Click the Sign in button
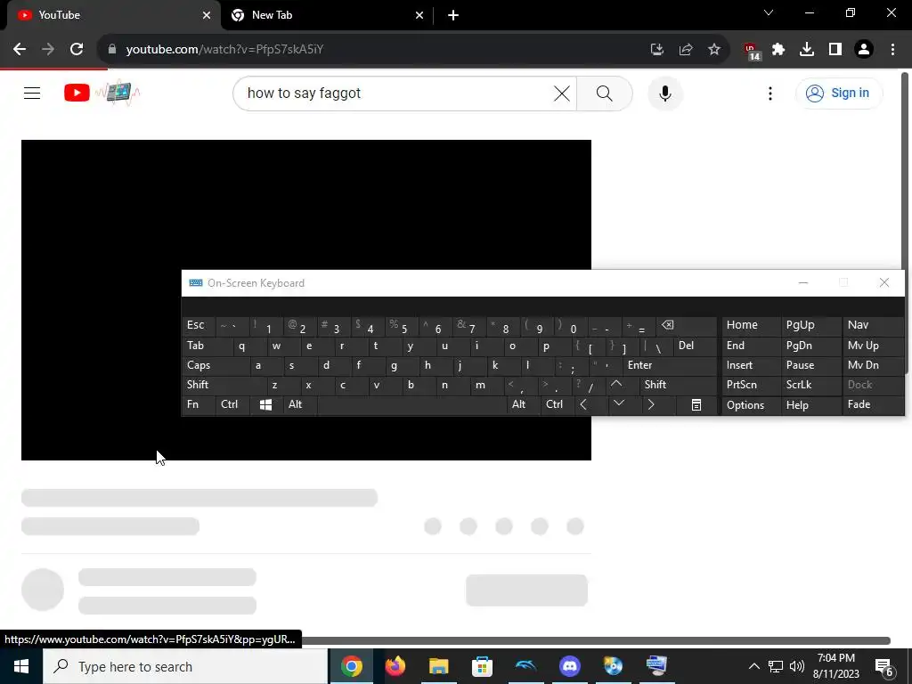This screenshot has width=912, height=684. (839, 93)
